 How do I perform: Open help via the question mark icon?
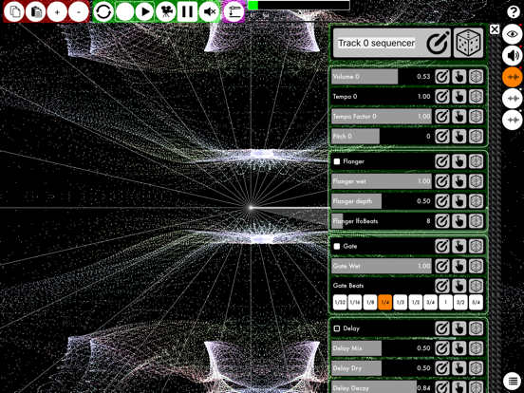point(513,11)
